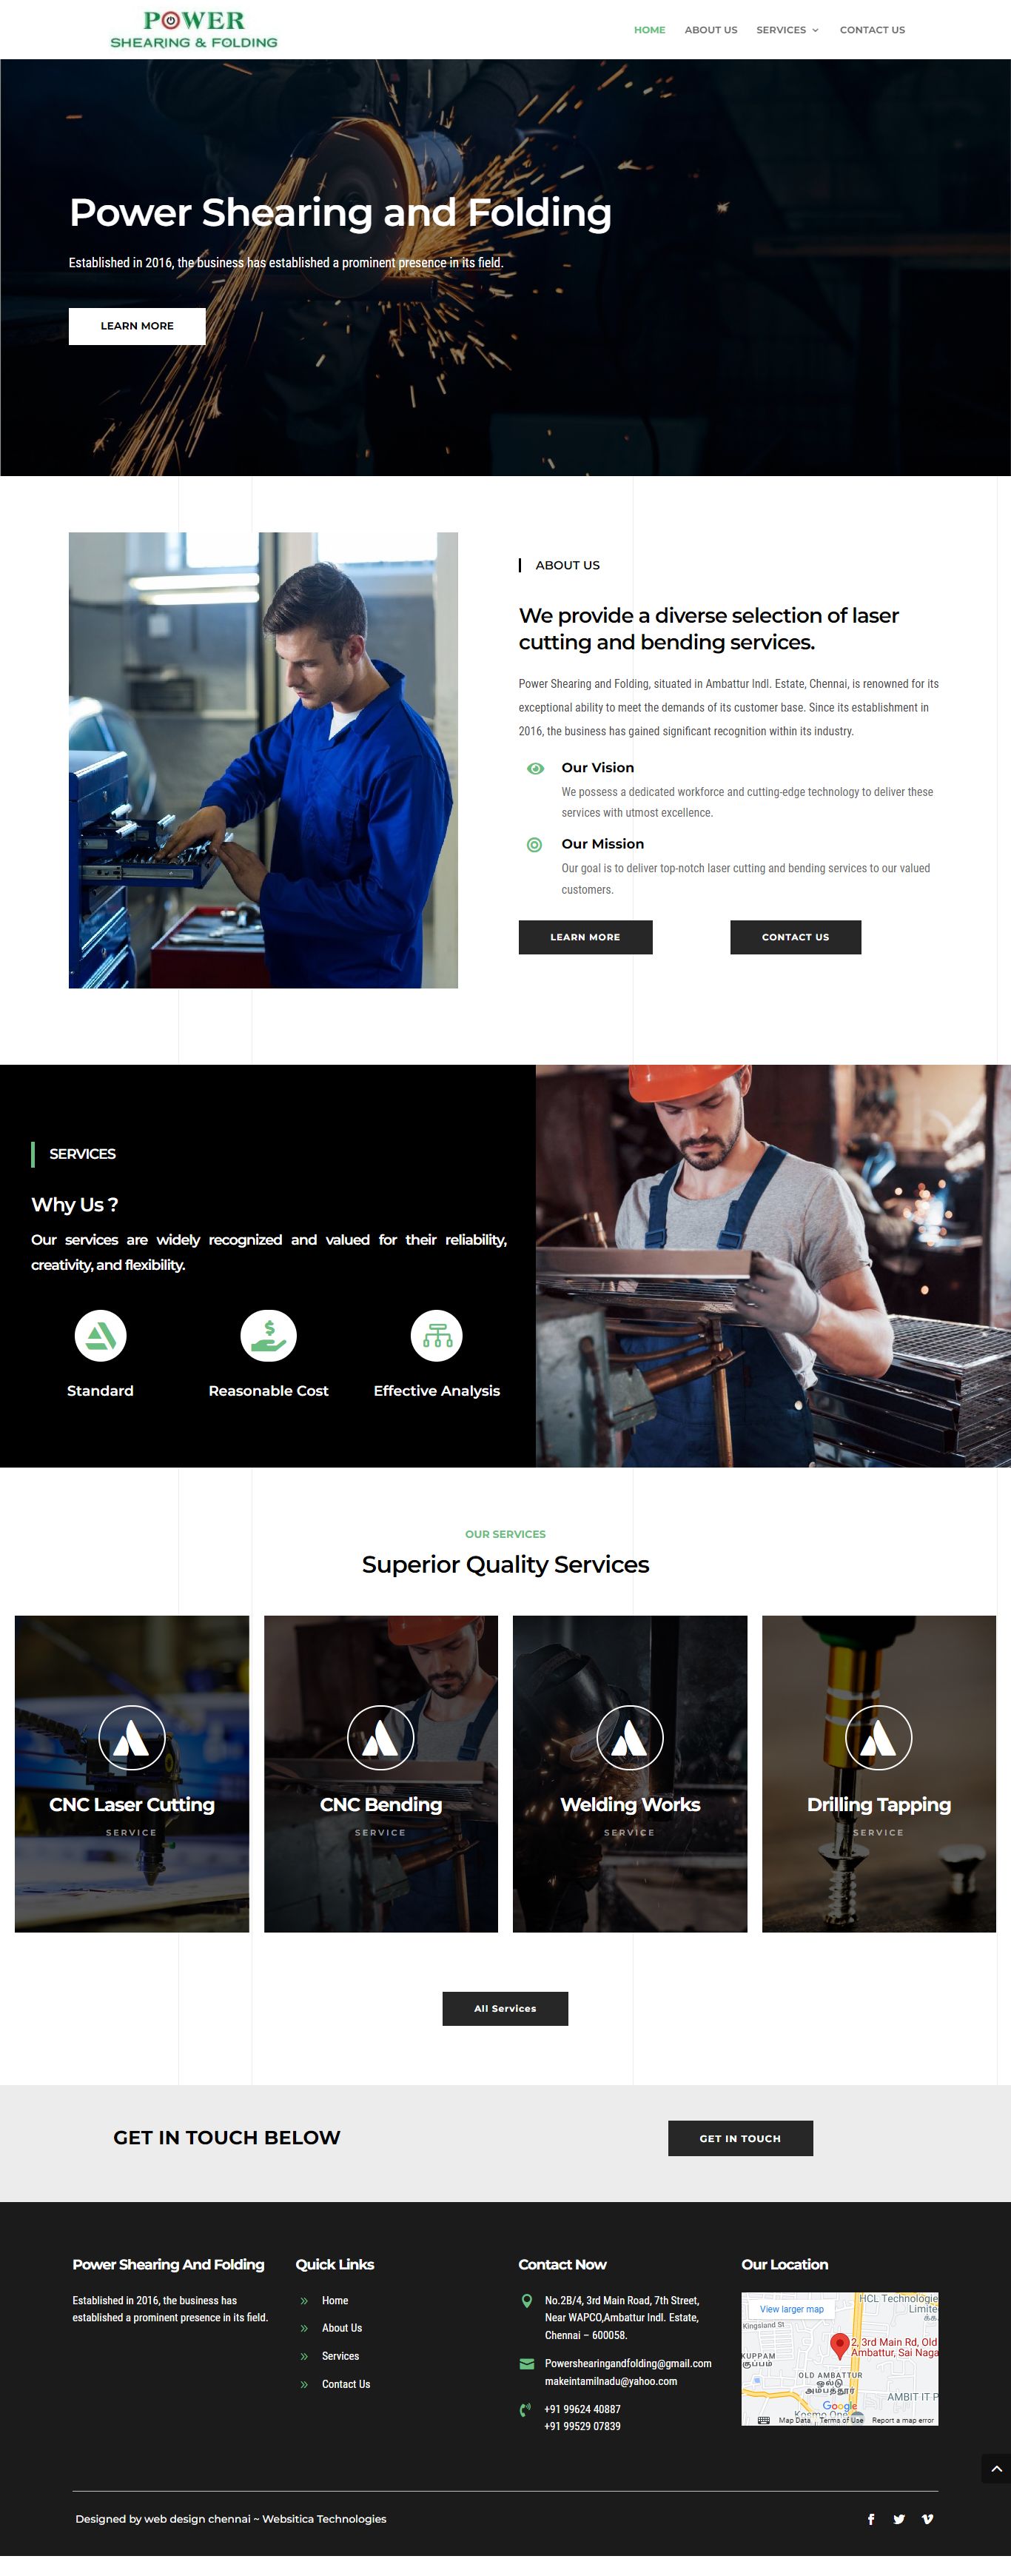Click the Effective Analysis hierarchy icon
Image resolution: width=1011 pixels, height=2576 pixels.
[437, 1335]
